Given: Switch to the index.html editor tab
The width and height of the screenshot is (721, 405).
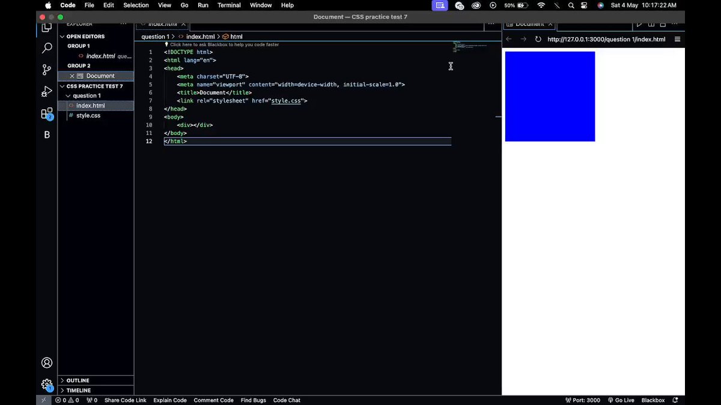Looking at the screenshot, I should point(162,25).
